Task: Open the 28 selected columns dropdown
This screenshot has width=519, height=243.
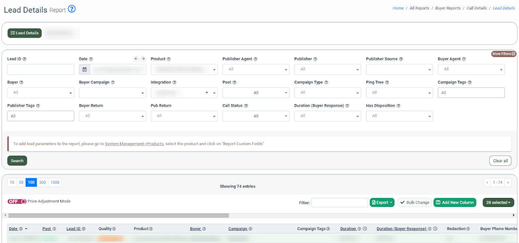Action: [498, 202]
